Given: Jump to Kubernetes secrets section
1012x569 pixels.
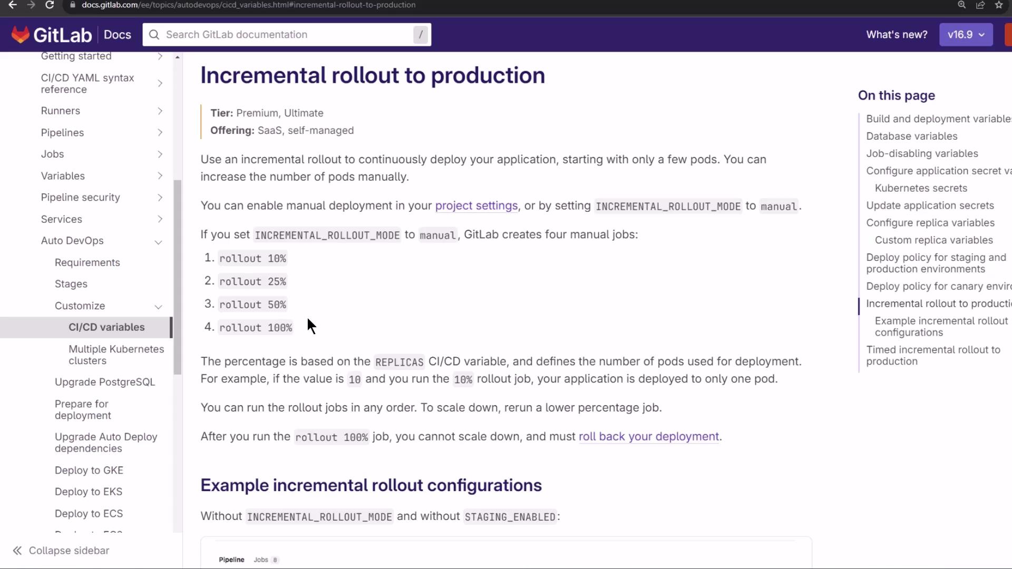Looking at the screenshot, I should pyautogui.click(x=921, y=188).
